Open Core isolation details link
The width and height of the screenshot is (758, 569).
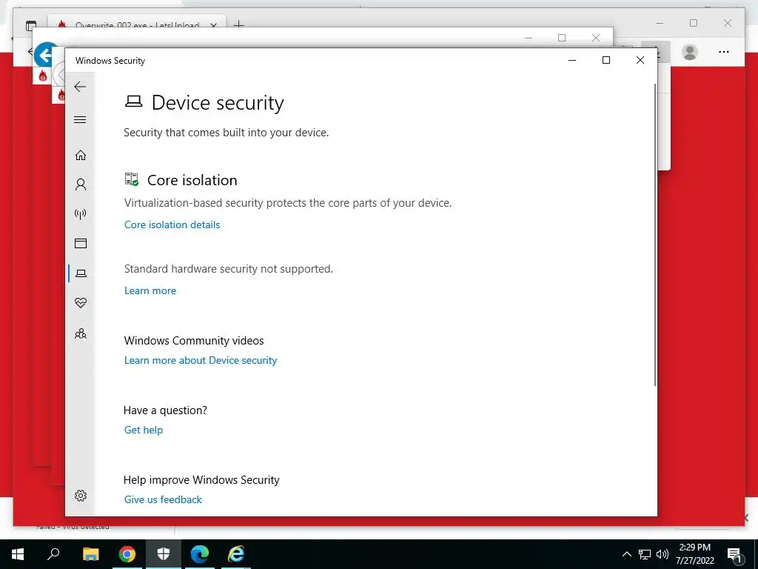click(x=172, y=224)
